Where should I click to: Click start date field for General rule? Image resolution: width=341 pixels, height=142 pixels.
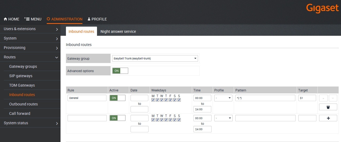pos(139,98)
